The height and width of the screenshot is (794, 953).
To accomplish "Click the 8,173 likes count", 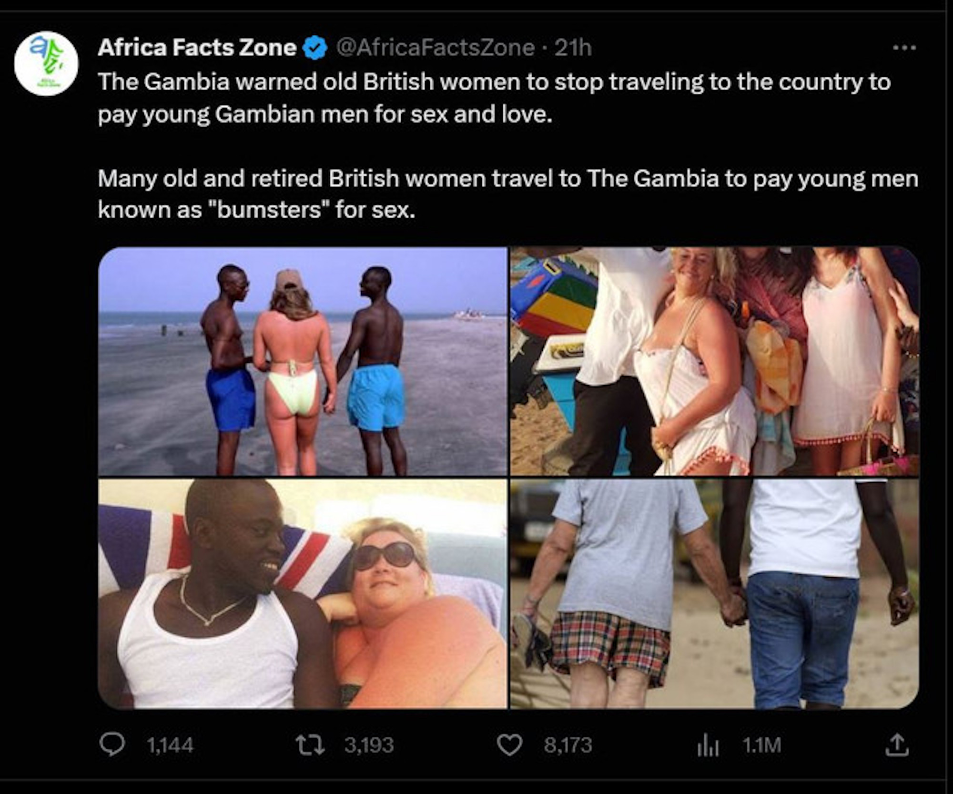I will coord(568,745).
